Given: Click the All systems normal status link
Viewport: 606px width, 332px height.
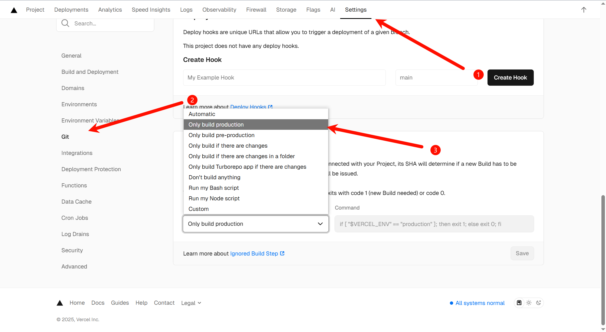Looking at the screenshot, I should click(477, 303).
